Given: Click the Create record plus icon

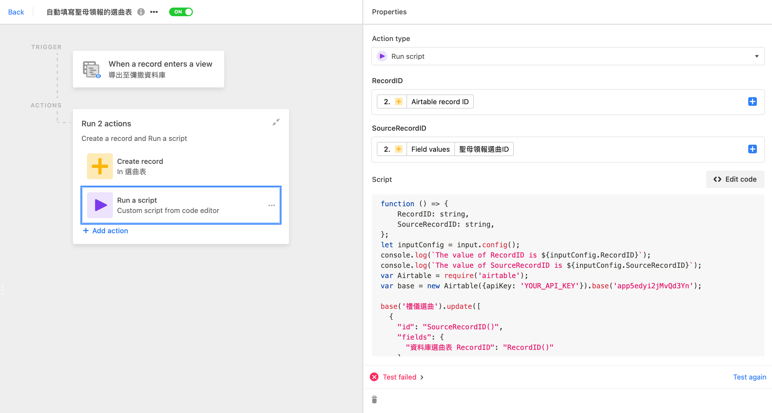Looking at the screenshot, I should pos(100,166).
